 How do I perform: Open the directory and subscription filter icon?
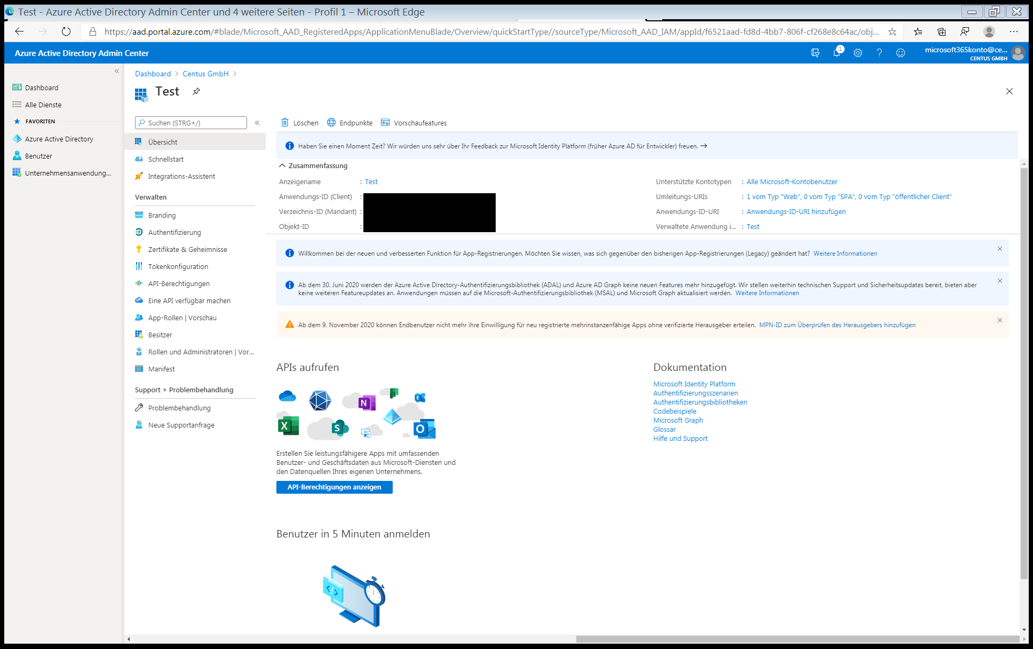coord(815,53)
